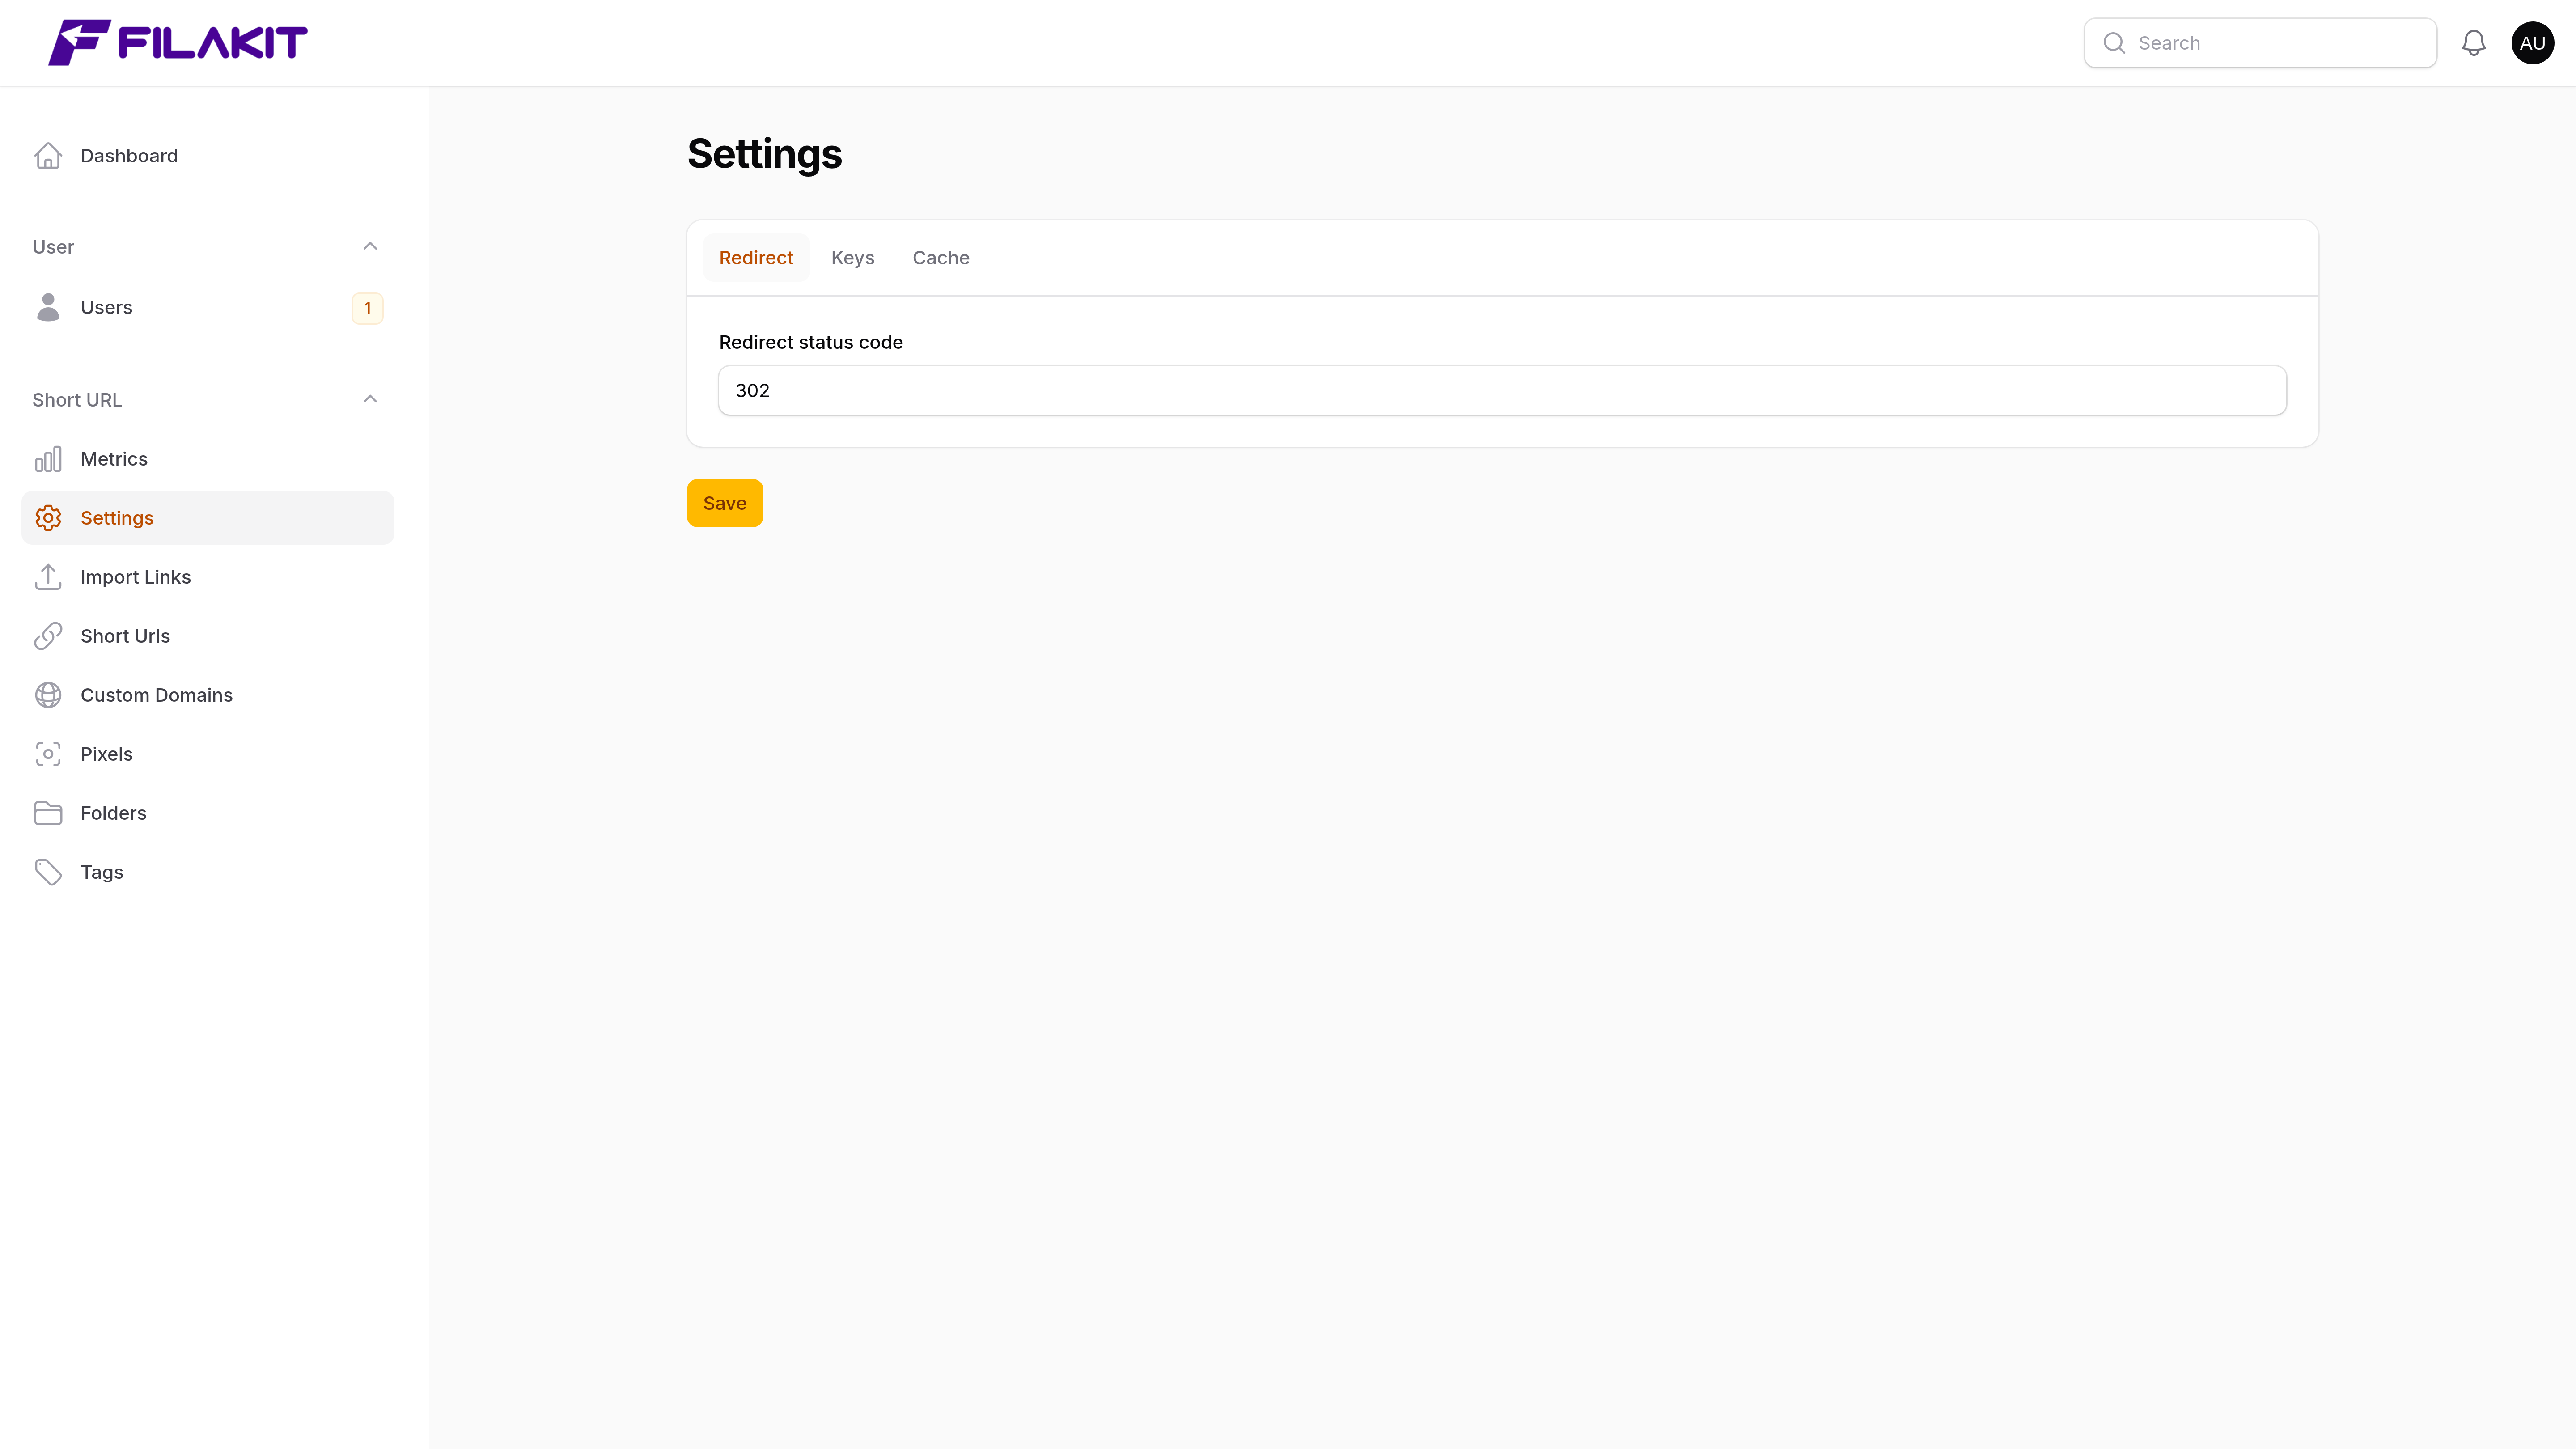Click the Short Urls chain icon

tap(48, 636)
